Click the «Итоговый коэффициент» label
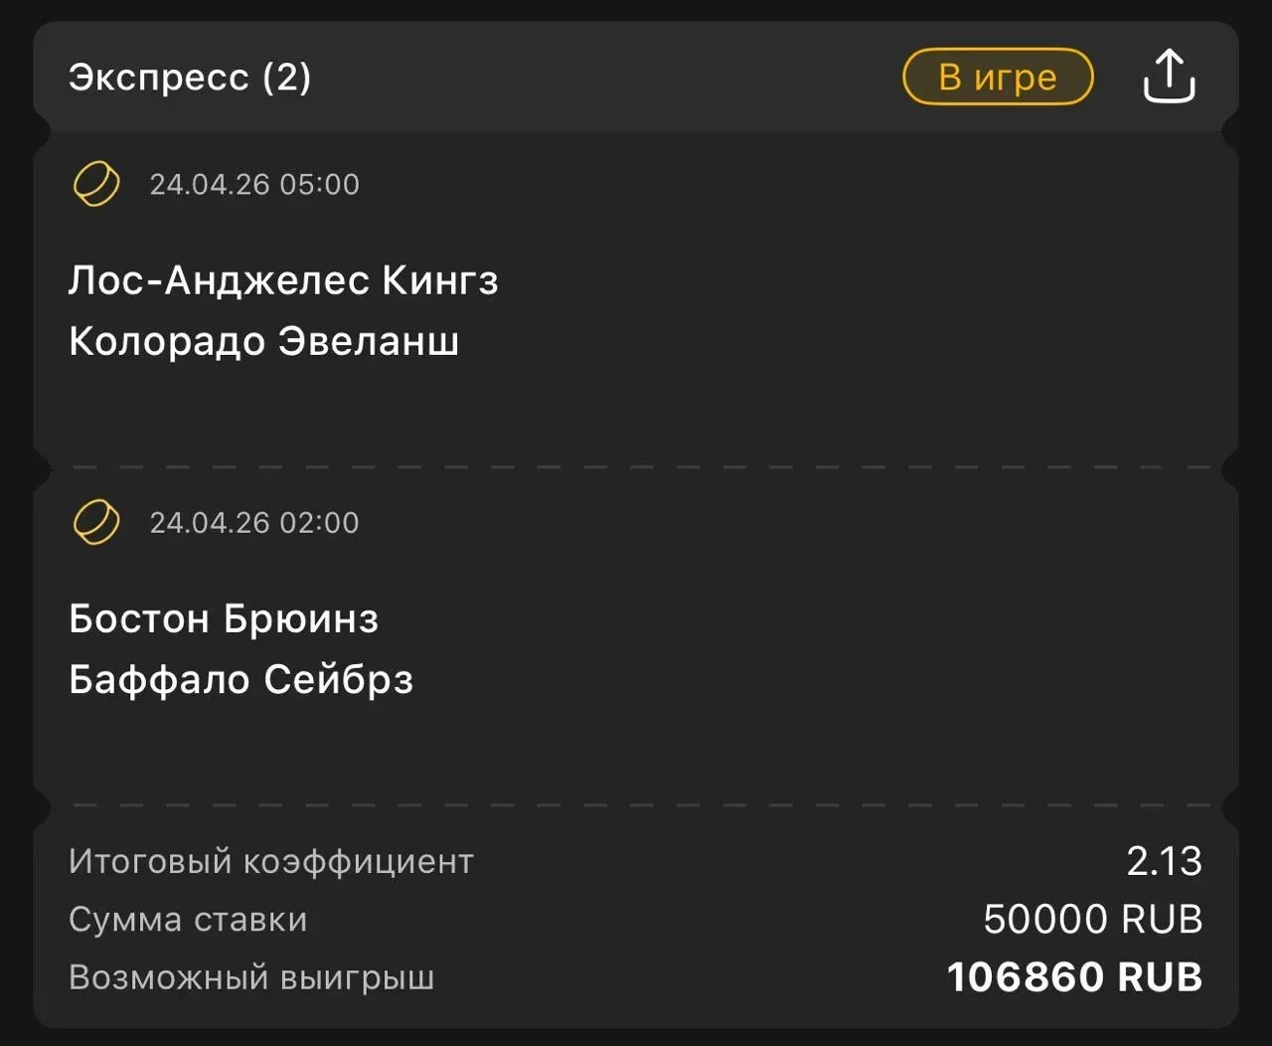The image size is (1272, 1046). pyautogui.click(x=270, y=861)
